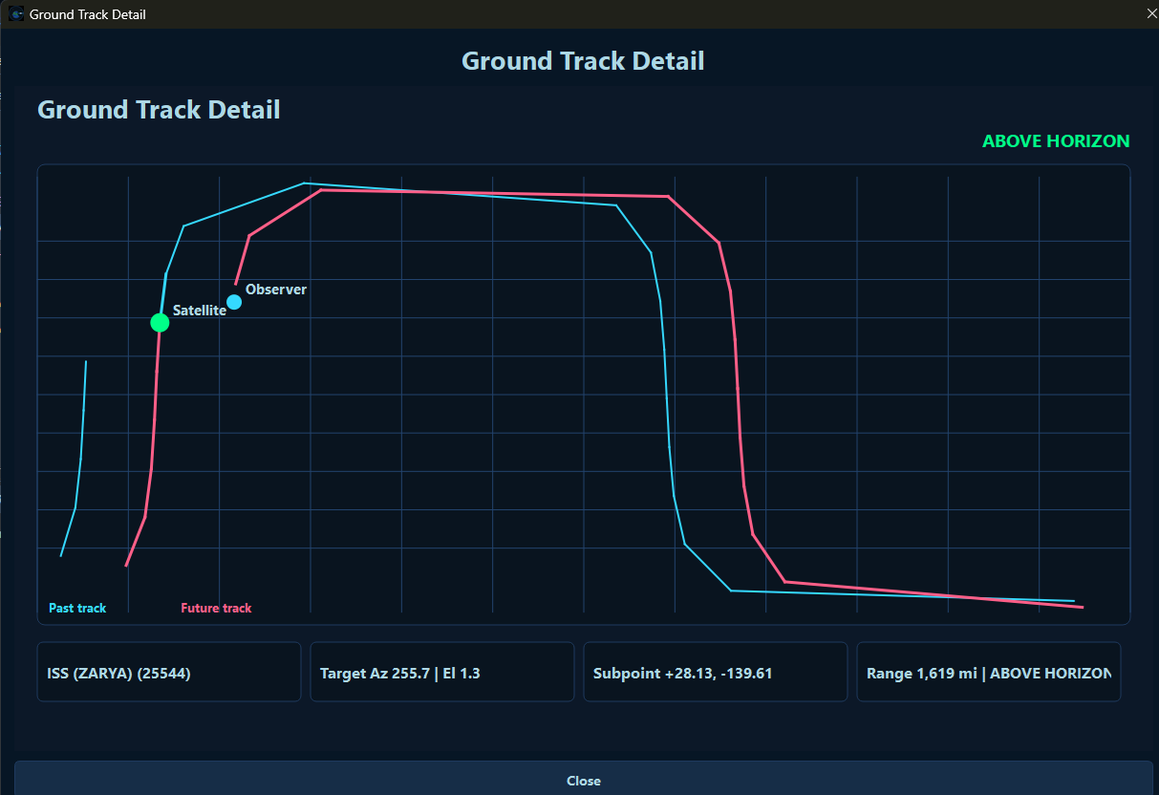
Task: Click the blue Observer marker dot
Action: [234, 302]
